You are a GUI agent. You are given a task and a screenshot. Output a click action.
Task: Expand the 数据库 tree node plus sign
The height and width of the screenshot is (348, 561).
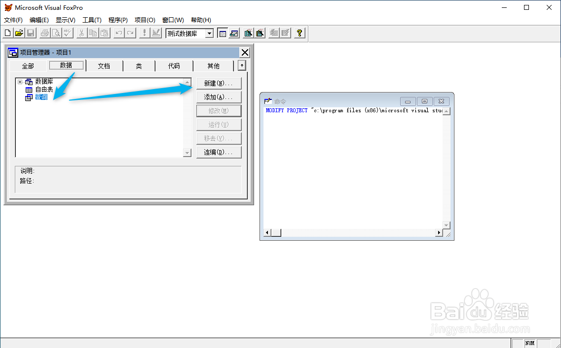click(20, 82)
